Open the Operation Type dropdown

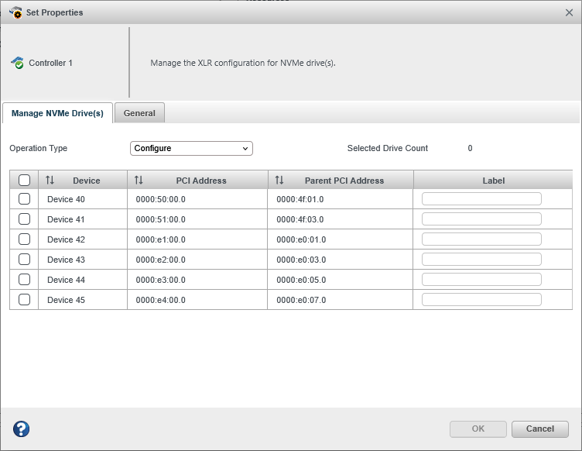pos(191,148)
